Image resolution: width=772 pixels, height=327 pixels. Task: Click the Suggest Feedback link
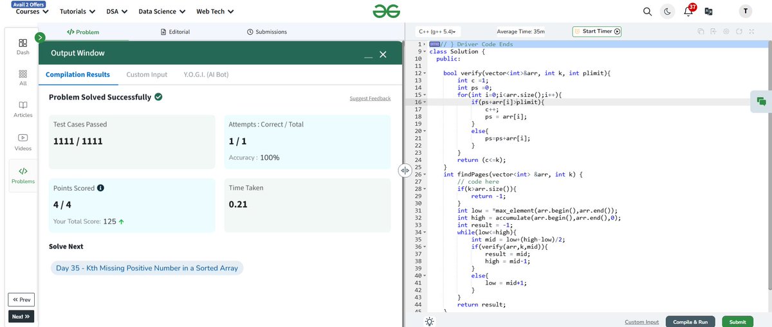coord(370,98)
